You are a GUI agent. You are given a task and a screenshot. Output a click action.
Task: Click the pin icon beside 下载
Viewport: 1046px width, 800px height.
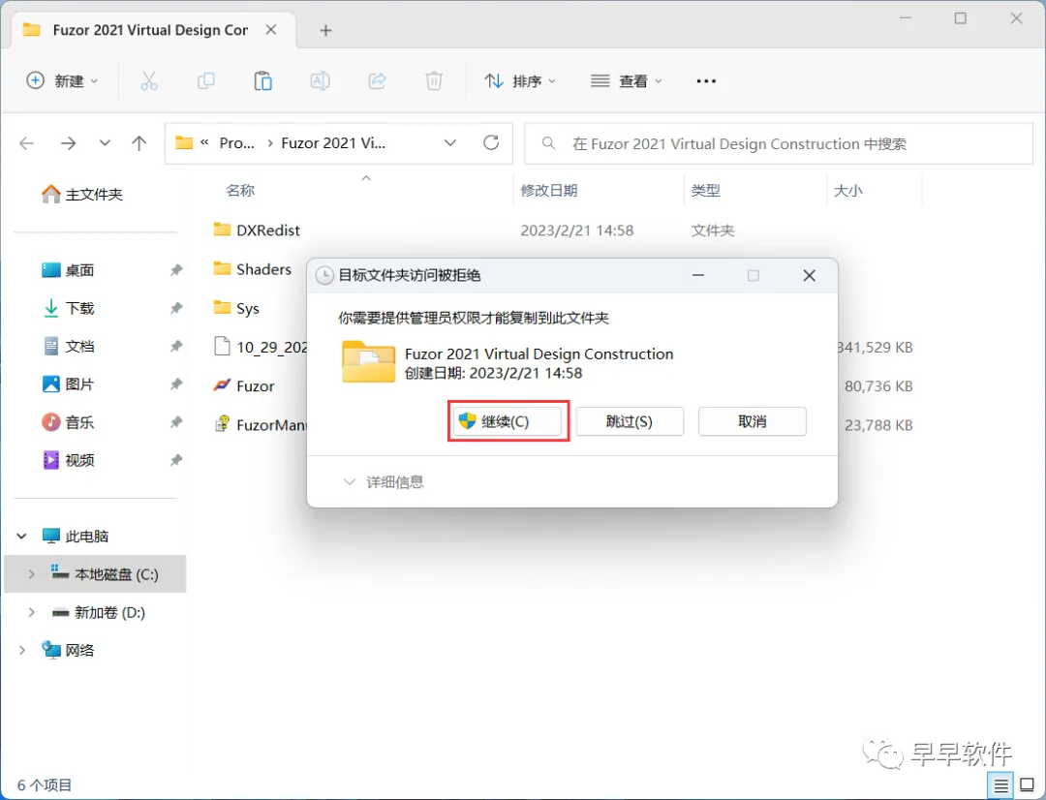(176, 308)
